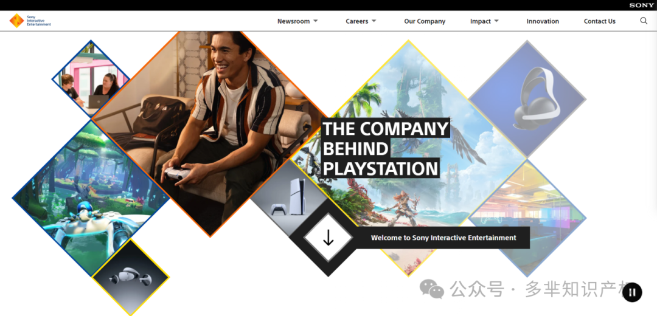
Task: Select the colorful office interior tile
Action: pos(527,218)
